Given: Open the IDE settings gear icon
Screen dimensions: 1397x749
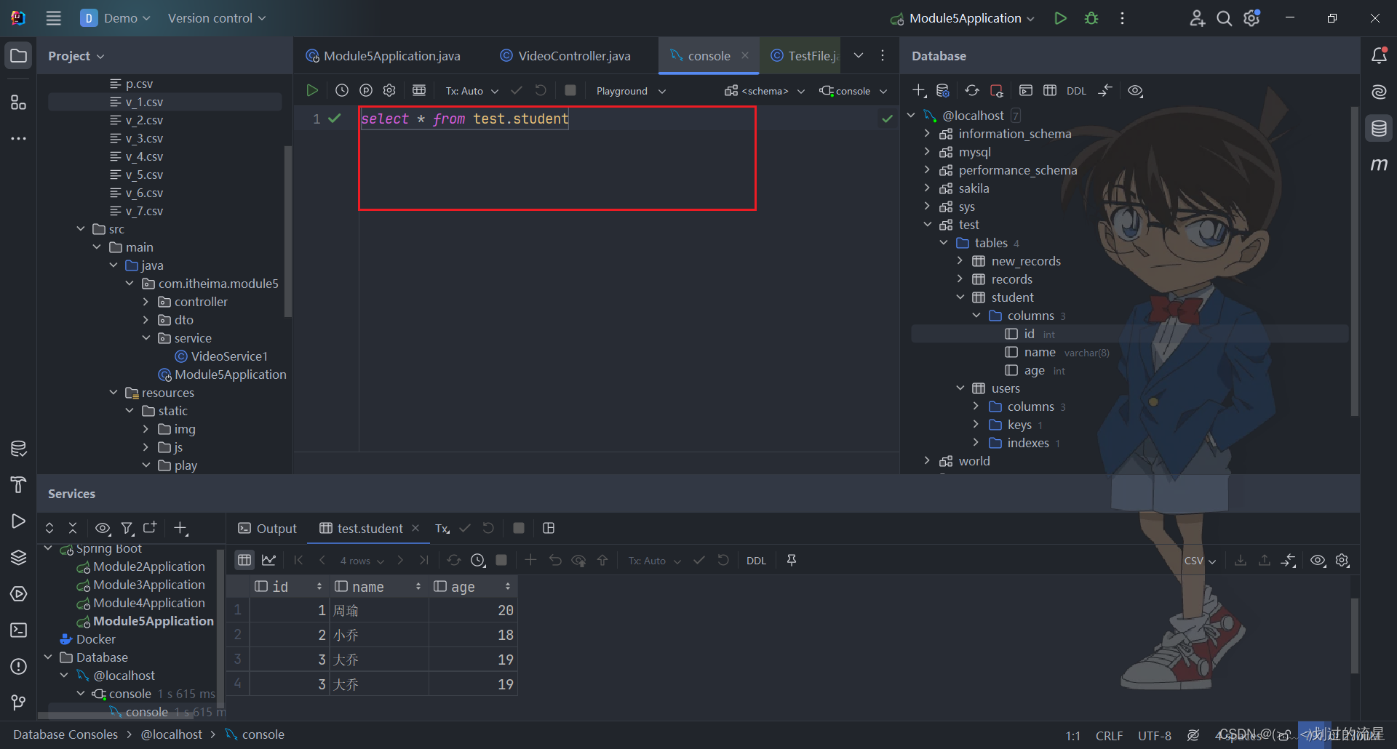Looking at the screenshot, I should point(1251,18).
